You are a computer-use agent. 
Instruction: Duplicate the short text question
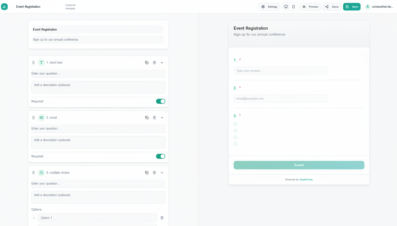tap(147, 63)
